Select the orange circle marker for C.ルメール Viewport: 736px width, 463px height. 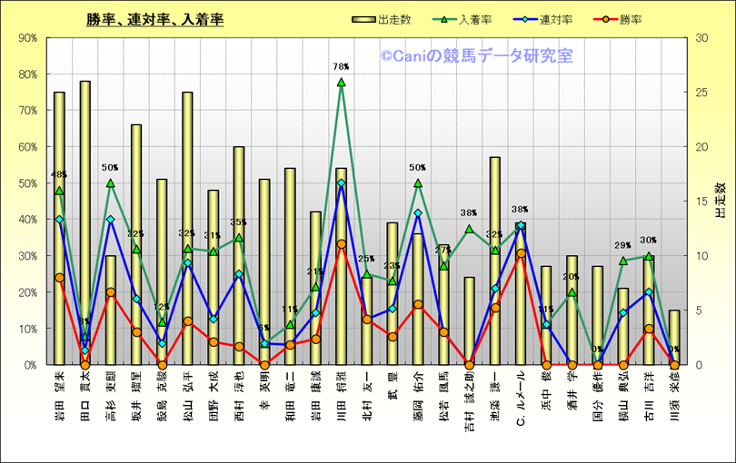pyautogui.click(x=521, y=253)
